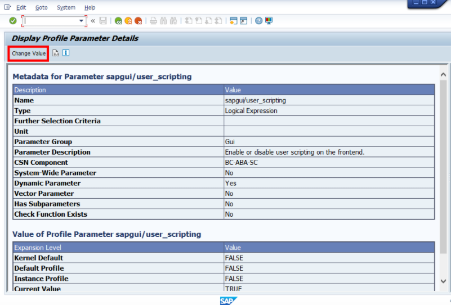Click the Instance Profile FALSE value

(329, 279)
